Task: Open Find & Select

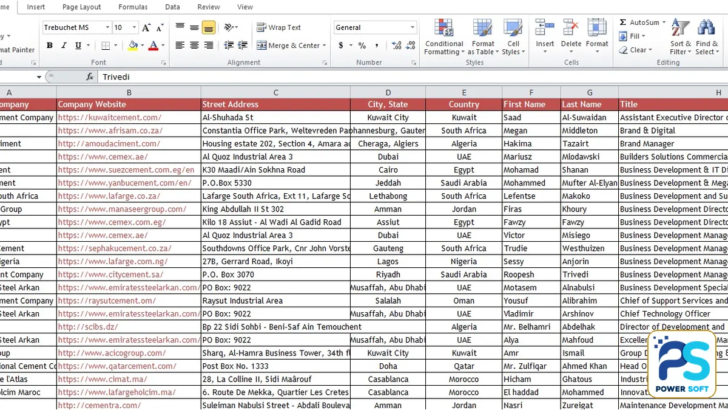Action: pyautogui.click(x=707, y=37)
